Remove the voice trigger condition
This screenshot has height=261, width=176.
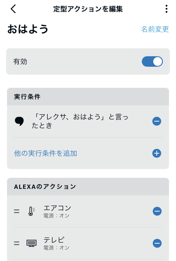tap(157, 121)
